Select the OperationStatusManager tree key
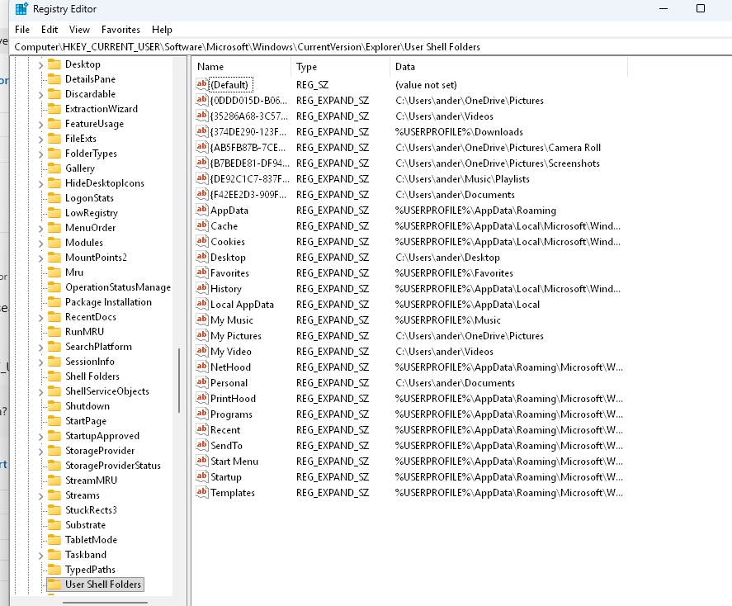 (118, 287)
